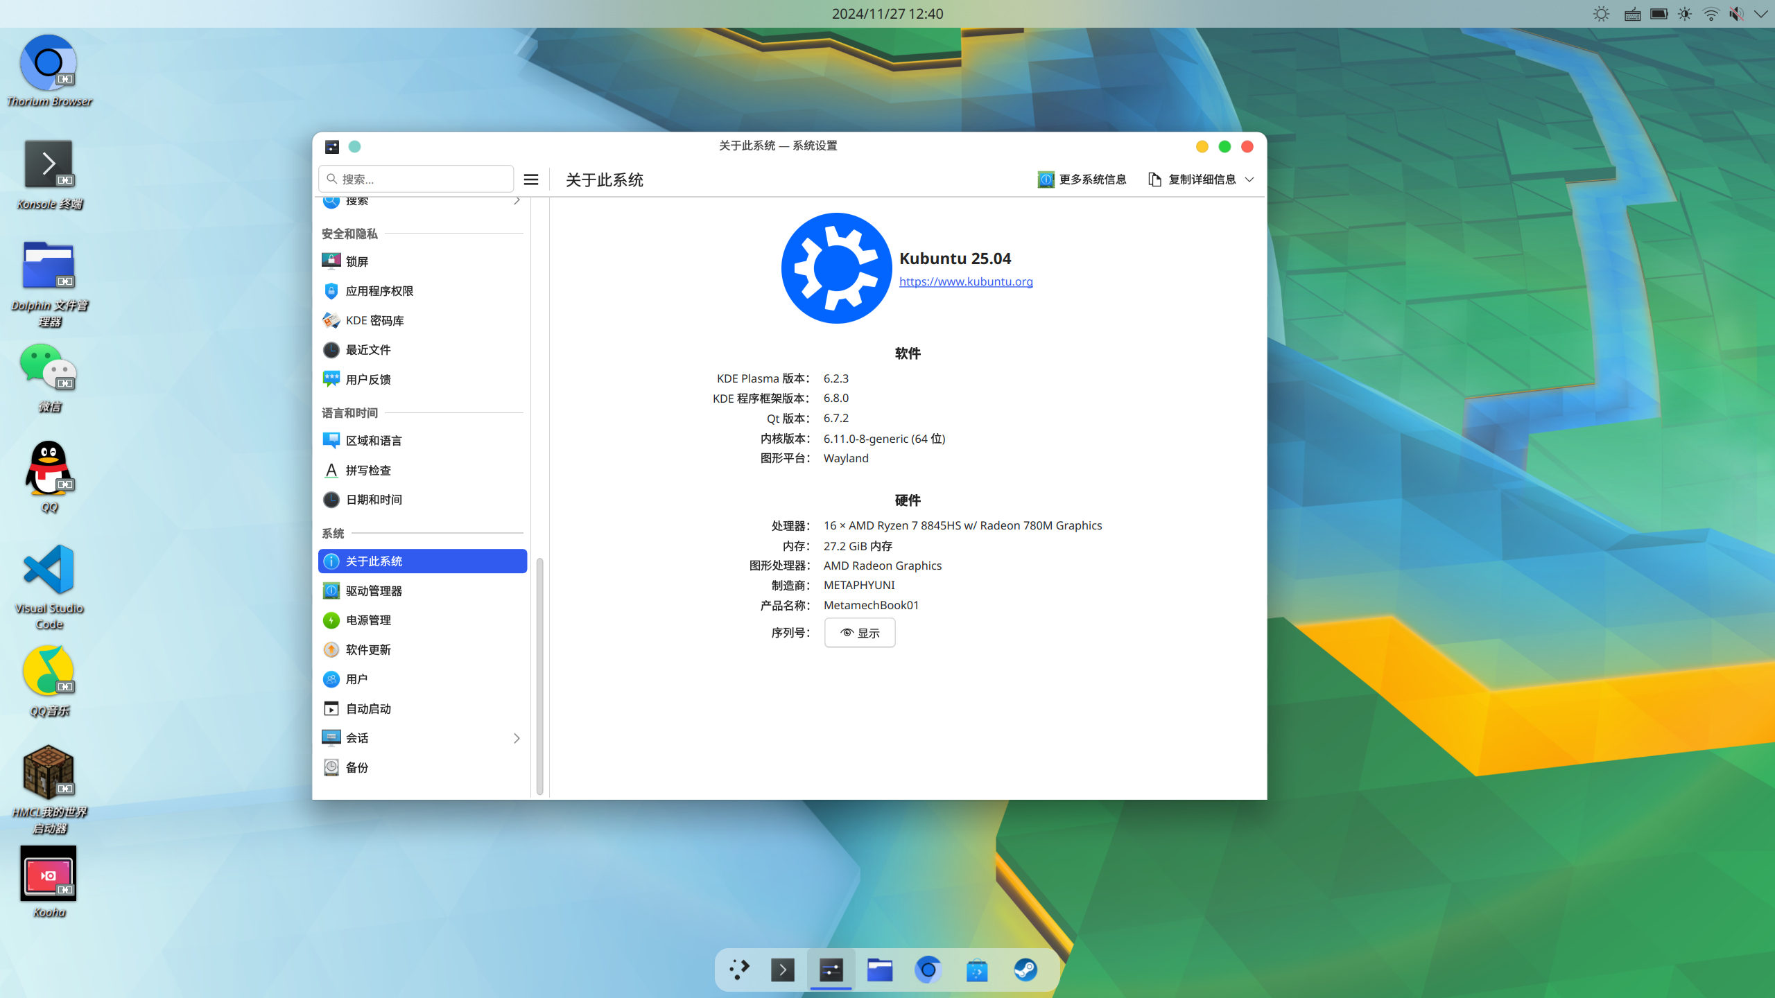
Task: Open 备份 settings page
Action: click(422, 768)
